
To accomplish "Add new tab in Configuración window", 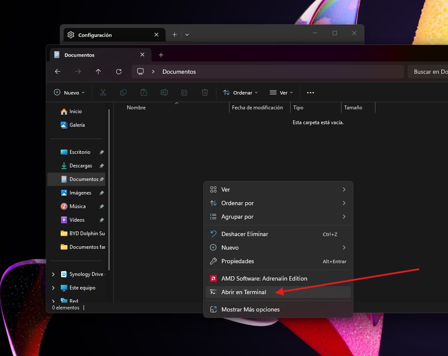I will [174, 35].
